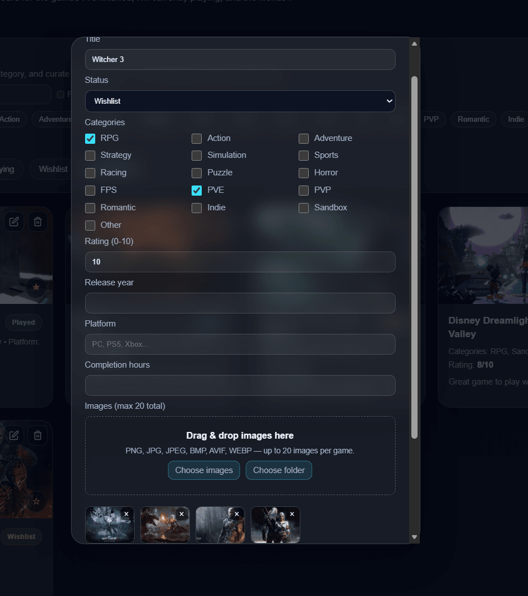Viewport: 528px width, 596px height.
Task: Tick the Sports checkbox
Action: tap(304, 156)
